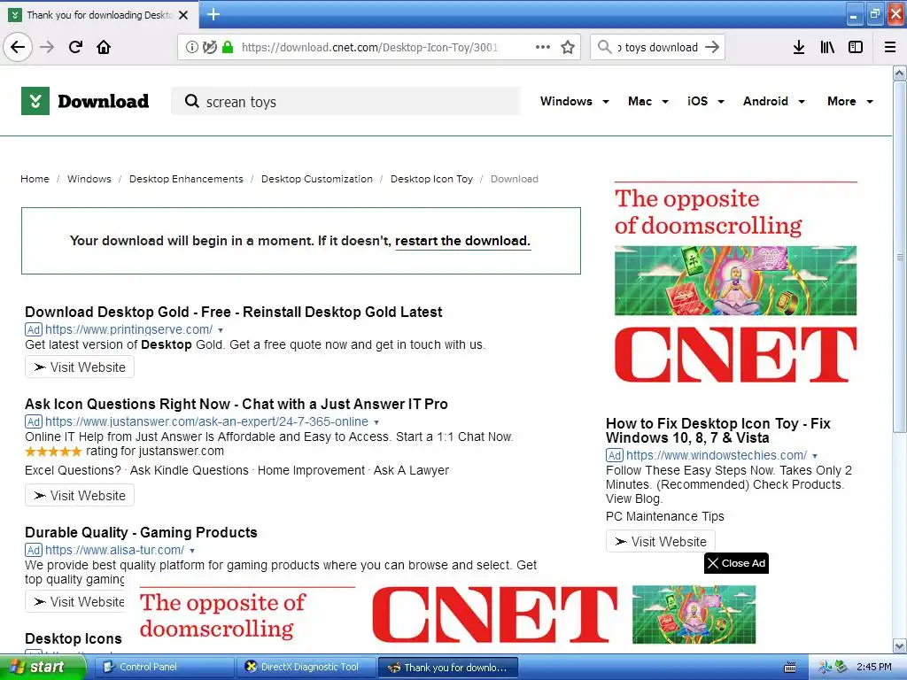
Task: Open 'Download Desktop Gold' ad headline
Action: [233, 313]
